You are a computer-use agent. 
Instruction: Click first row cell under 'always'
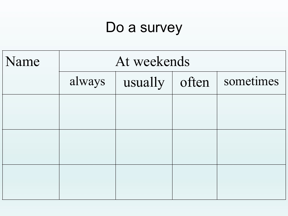(x=87, y=112)
